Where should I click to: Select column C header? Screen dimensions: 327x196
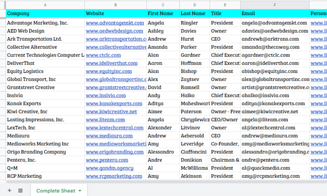[x=163, y=5]
